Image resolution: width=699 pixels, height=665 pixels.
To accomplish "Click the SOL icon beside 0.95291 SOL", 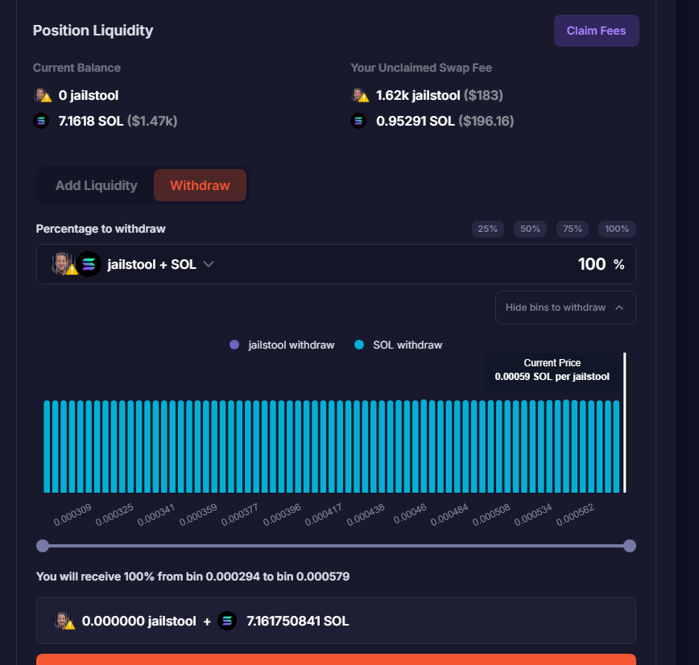I will pyautogui.click(x=359, y=121).
